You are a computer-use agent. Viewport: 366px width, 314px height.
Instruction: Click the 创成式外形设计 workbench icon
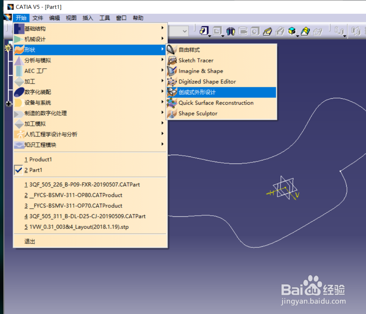pos(172,92)
